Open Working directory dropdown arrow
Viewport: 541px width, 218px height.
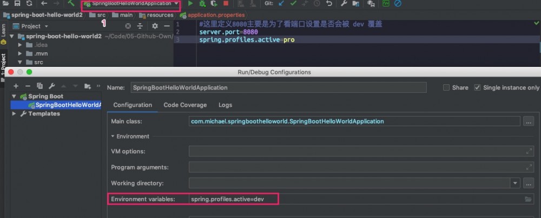tap(516, 183)
